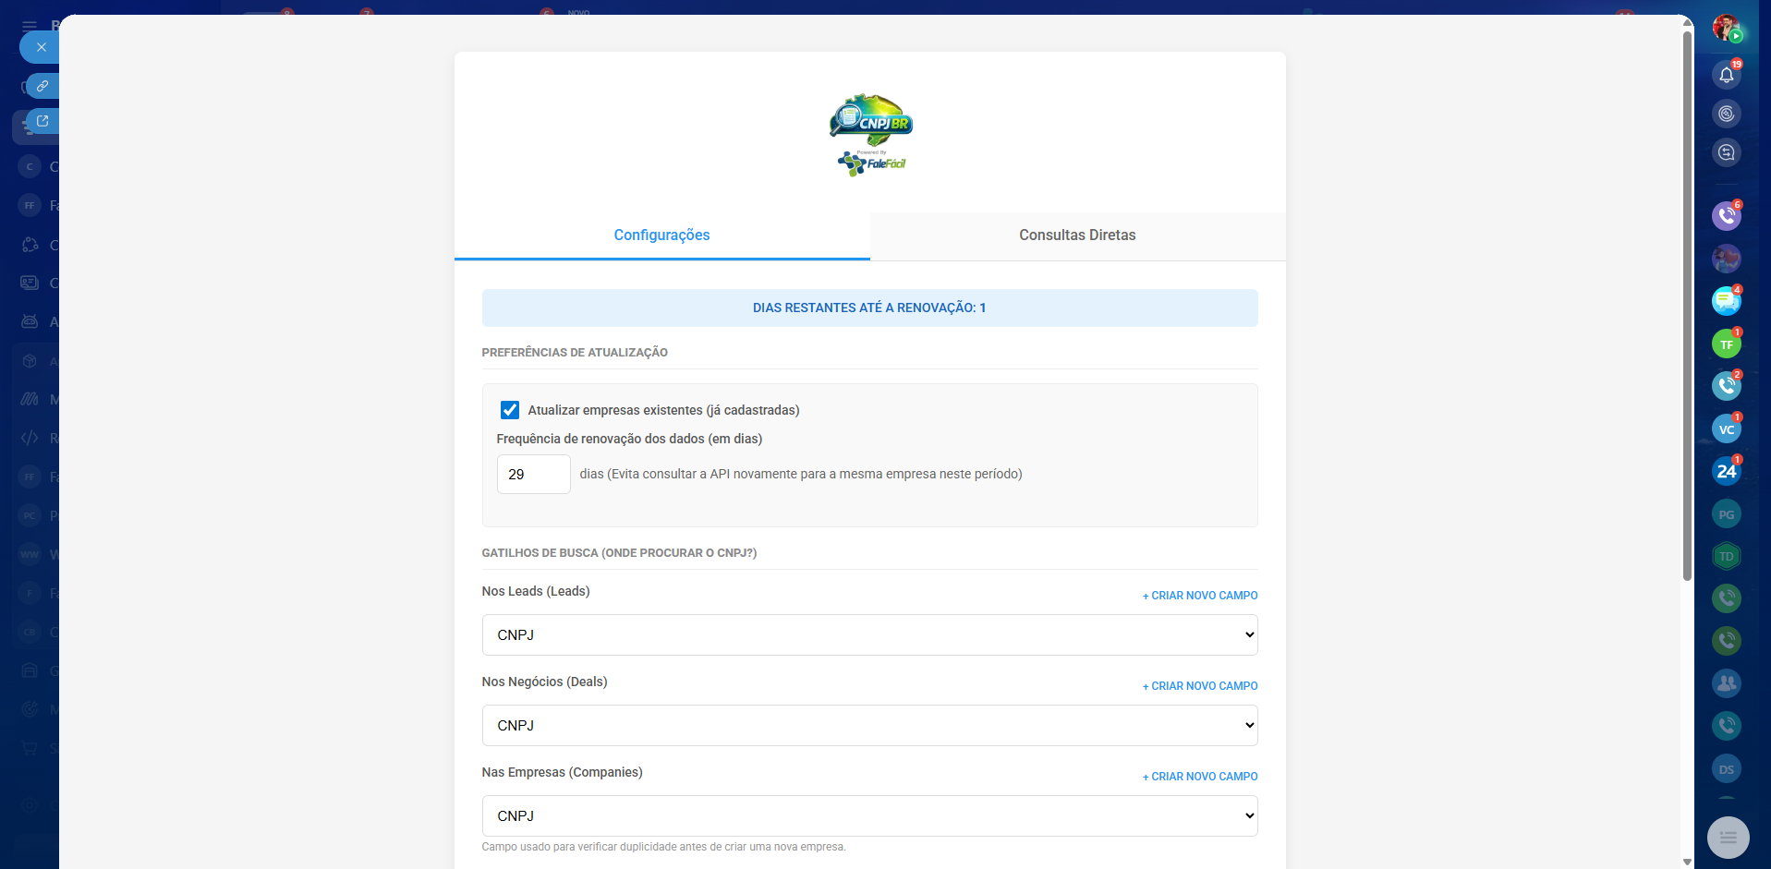Open the notifications bell

pos(1726,75)
